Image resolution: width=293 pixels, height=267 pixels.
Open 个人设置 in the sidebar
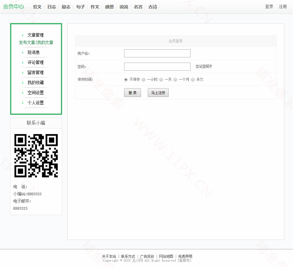click(x=35, y=103)
